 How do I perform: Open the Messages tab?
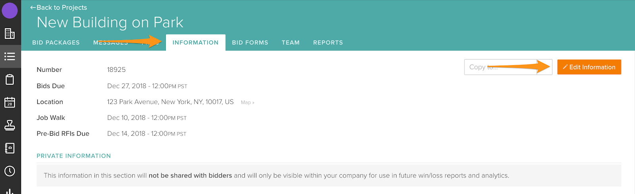(x=110, y=42)
